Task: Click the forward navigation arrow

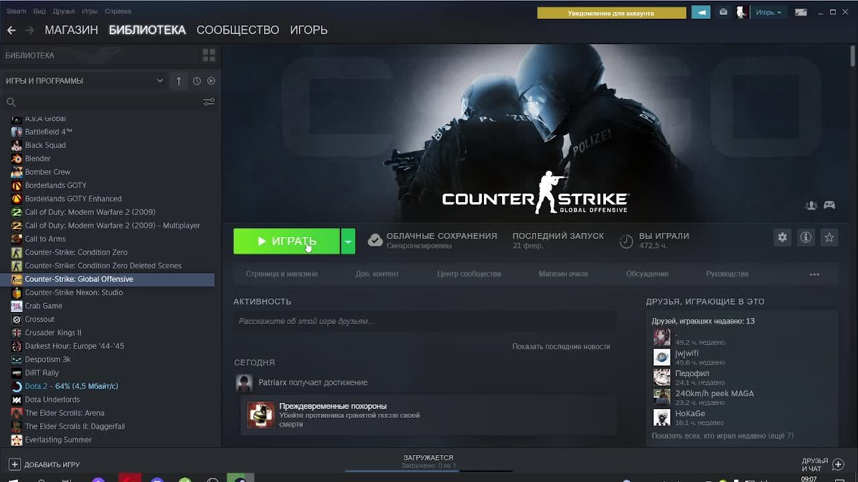Action: [x=29, y=30]
